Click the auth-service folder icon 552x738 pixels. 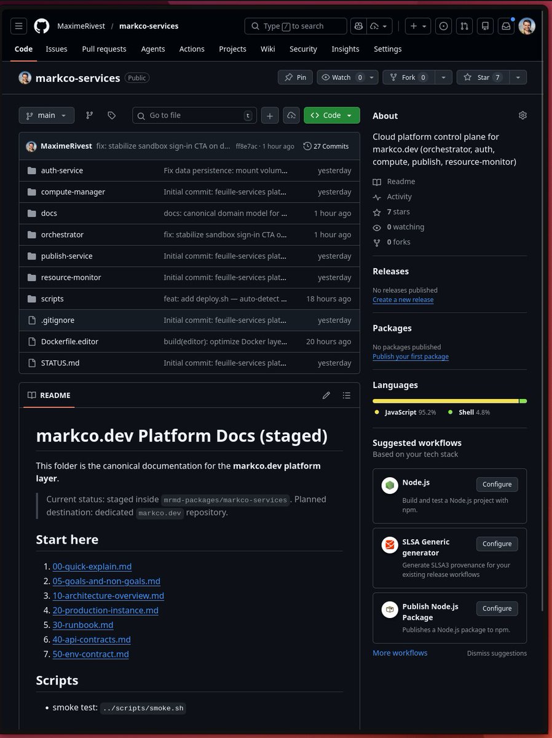32,170
